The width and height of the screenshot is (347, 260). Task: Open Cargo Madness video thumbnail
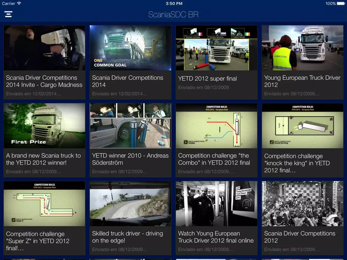[x=44, y=48]
